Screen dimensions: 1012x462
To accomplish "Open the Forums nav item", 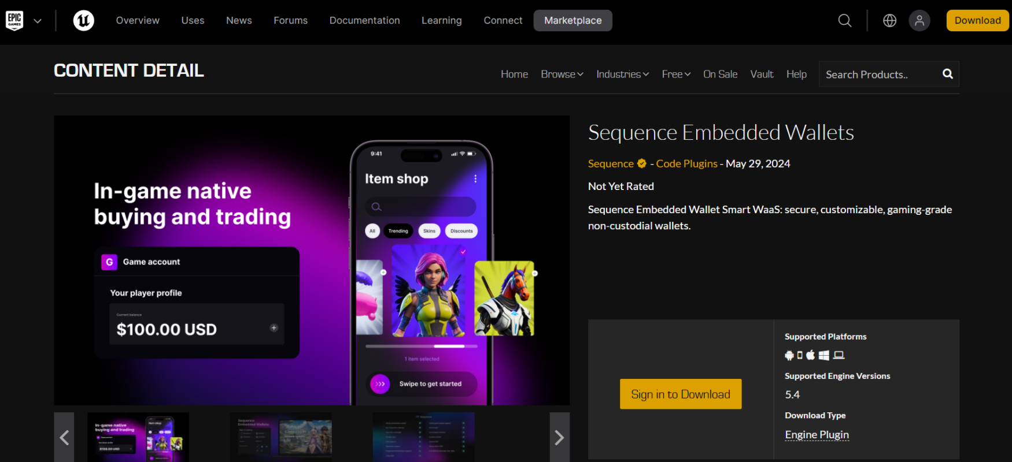I will (x=290, y=21).
